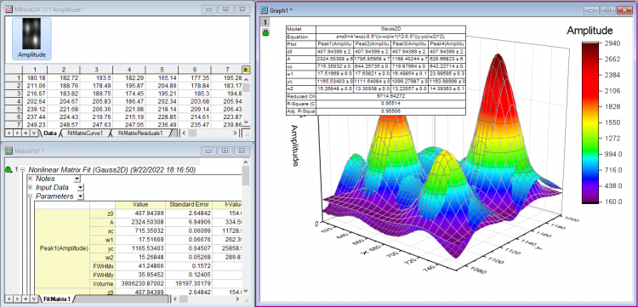Go to previous sheet tab in MatrixFit1

[x=9, y=299]
